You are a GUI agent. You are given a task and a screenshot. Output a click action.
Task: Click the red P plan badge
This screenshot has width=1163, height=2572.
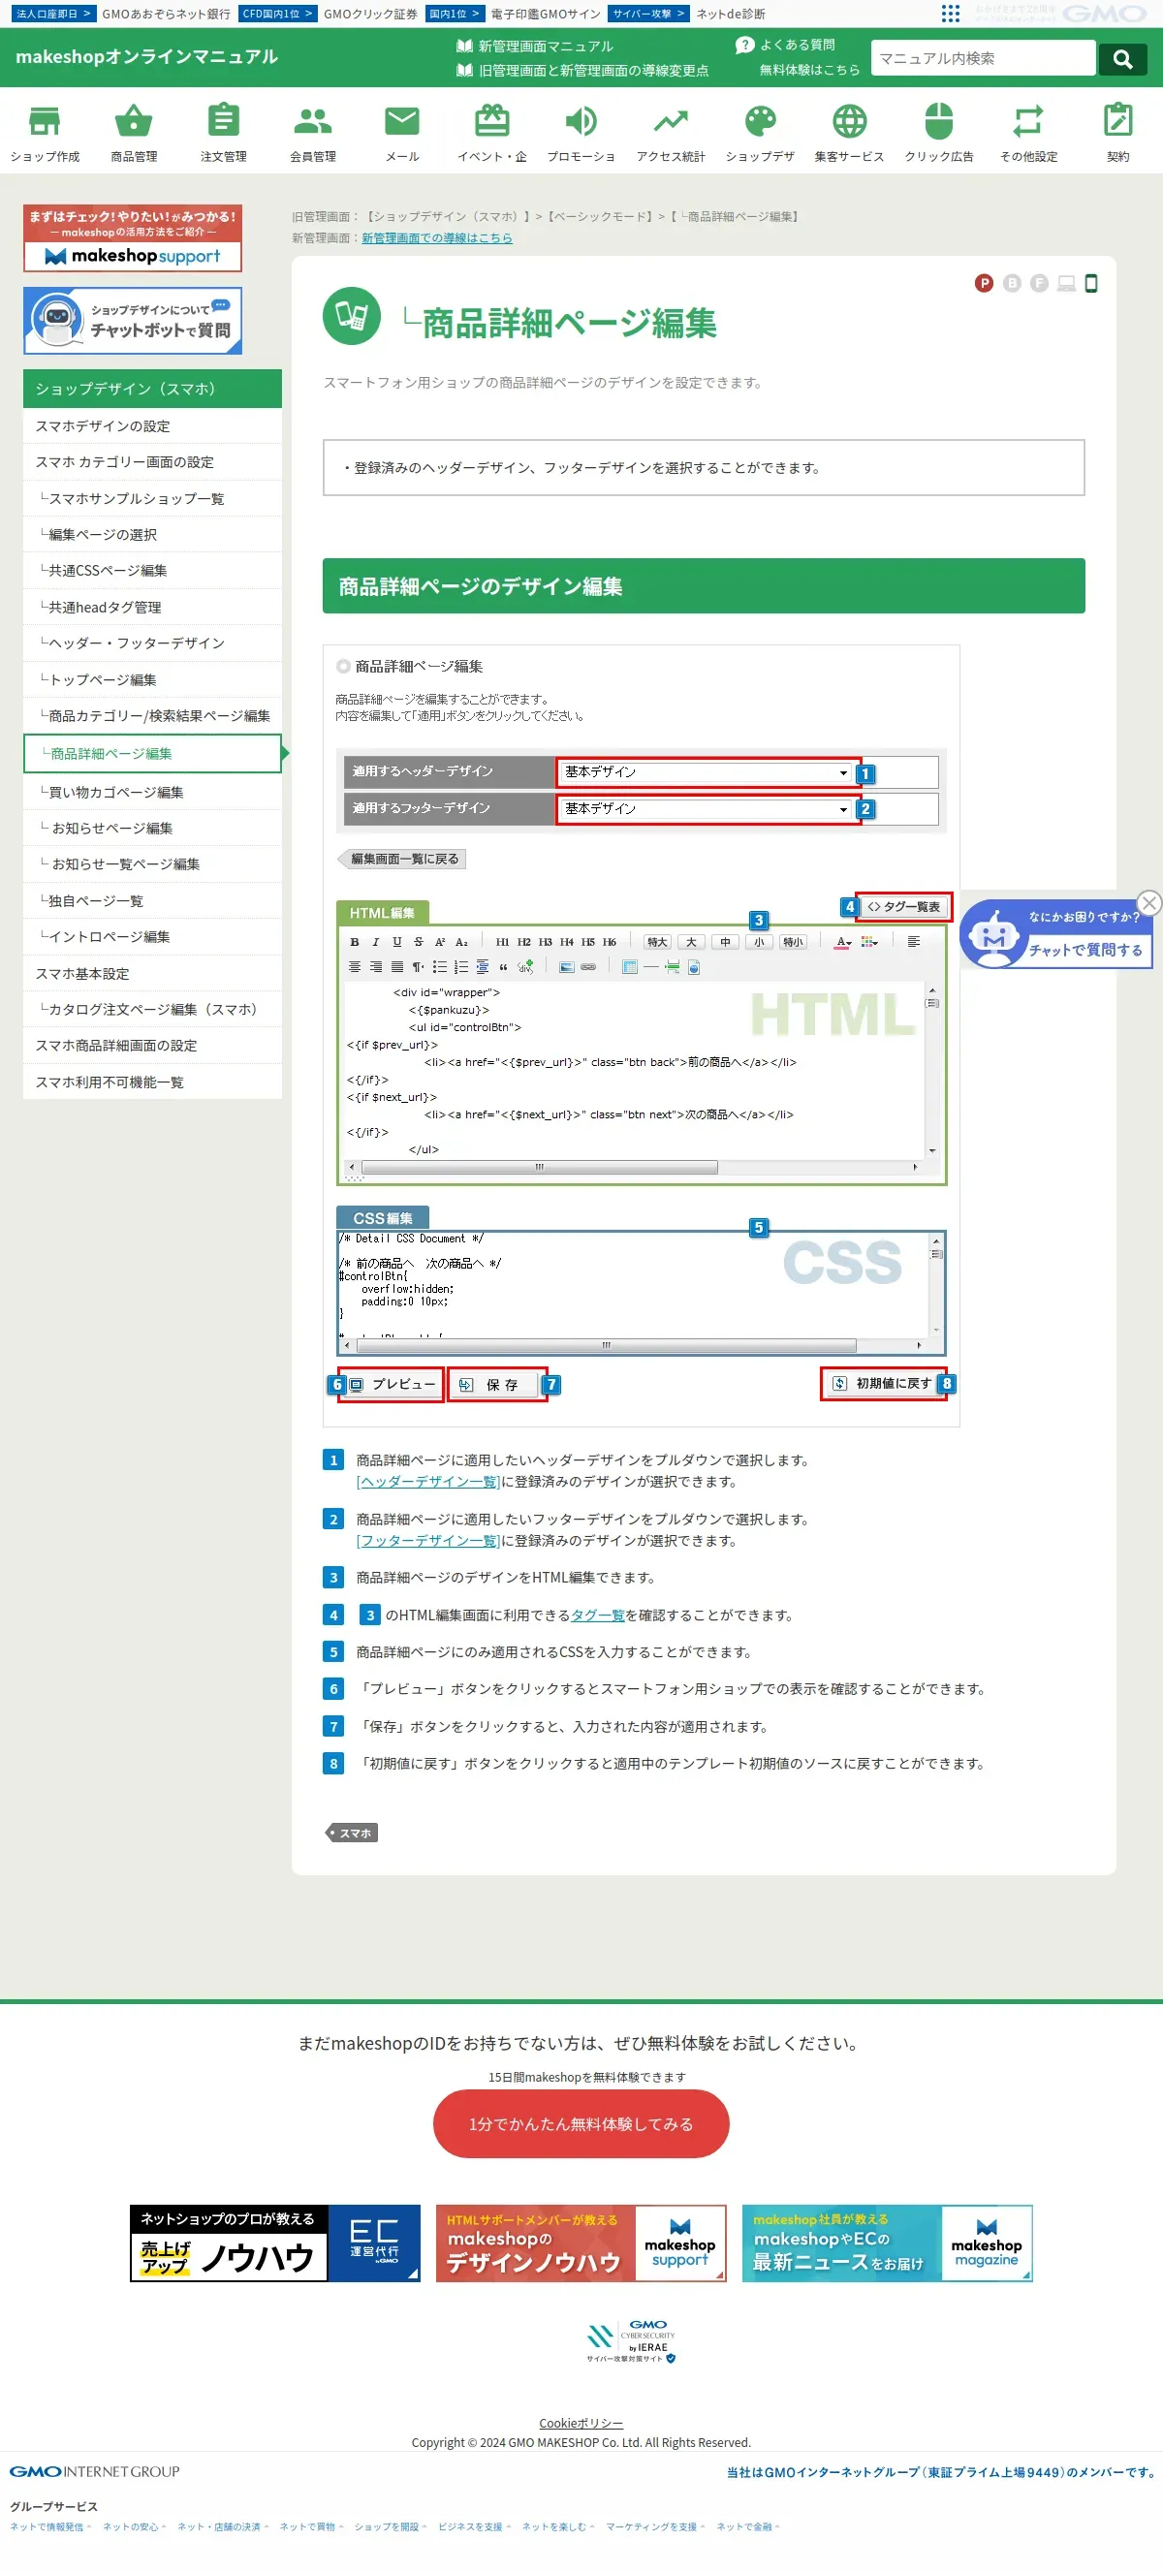[985, 284]
